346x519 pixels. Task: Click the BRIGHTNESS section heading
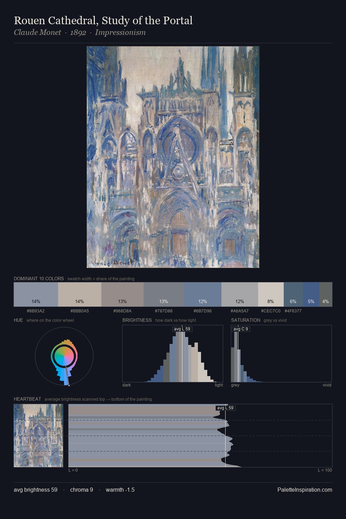pos(137,320)
